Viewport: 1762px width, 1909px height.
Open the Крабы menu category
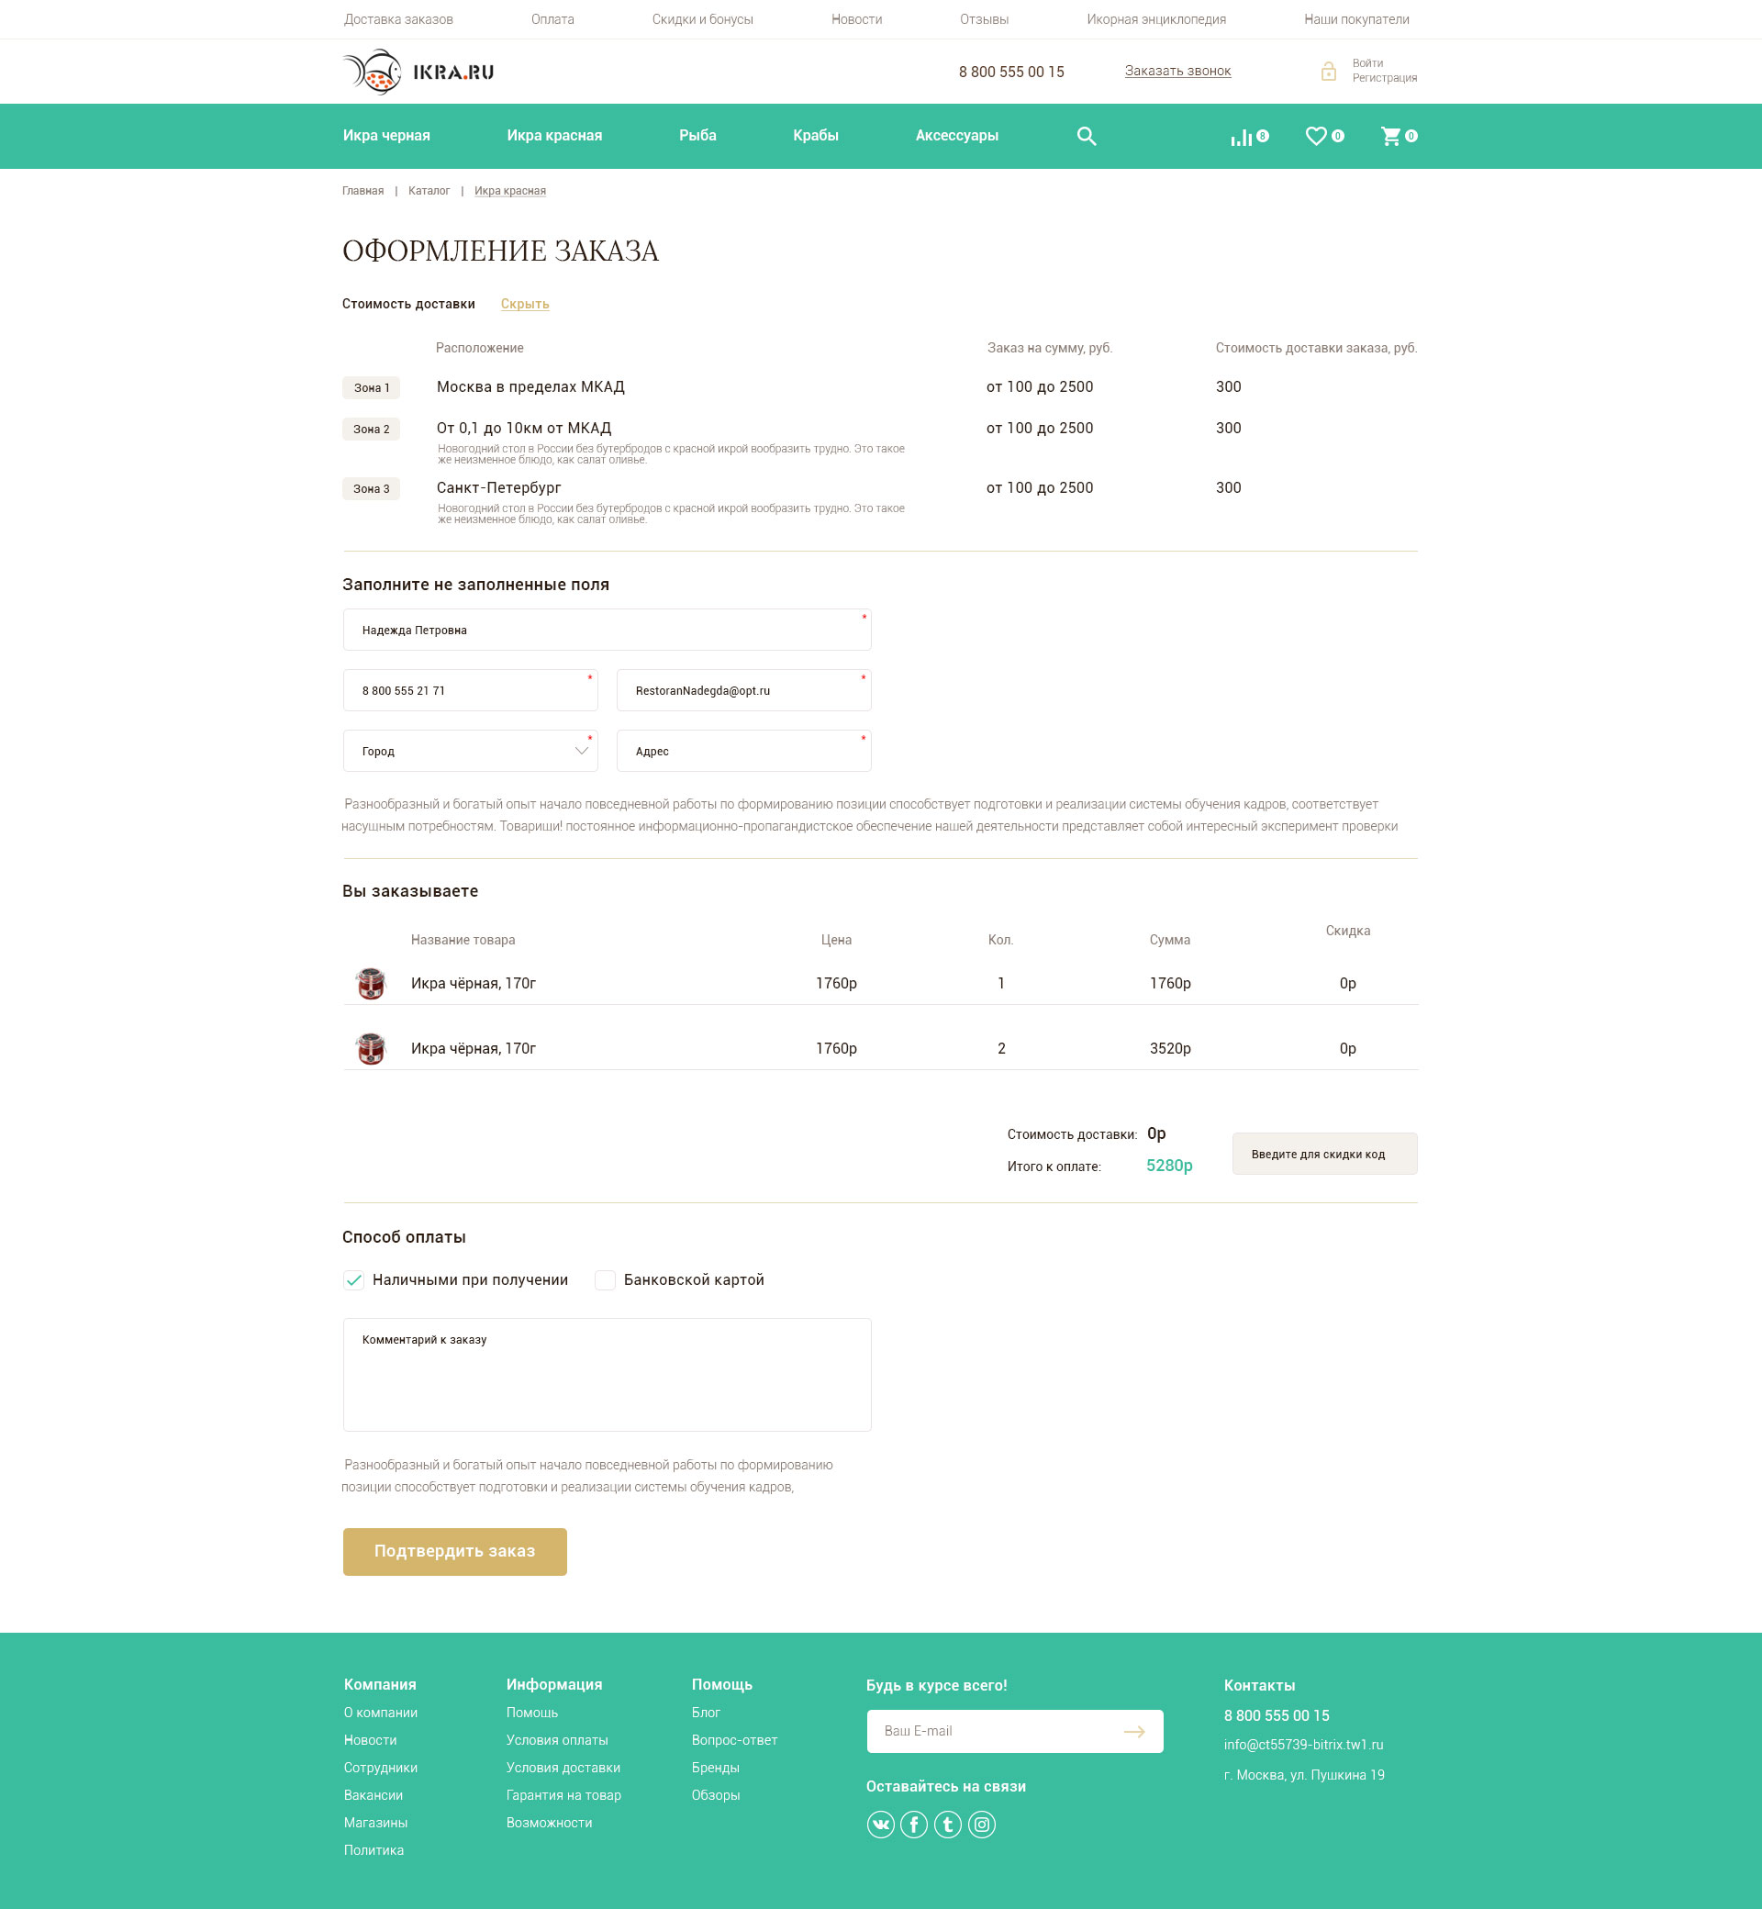pyautogui.click(x=815, y=136)
